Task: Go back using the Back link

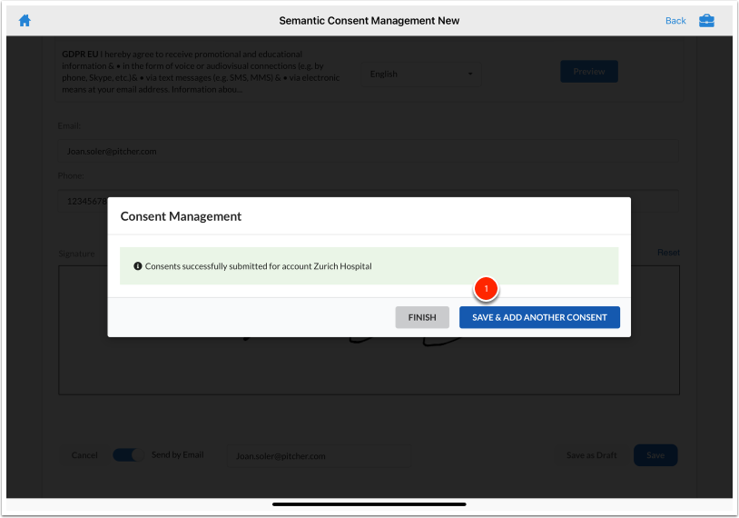Action: click(675, 21)
